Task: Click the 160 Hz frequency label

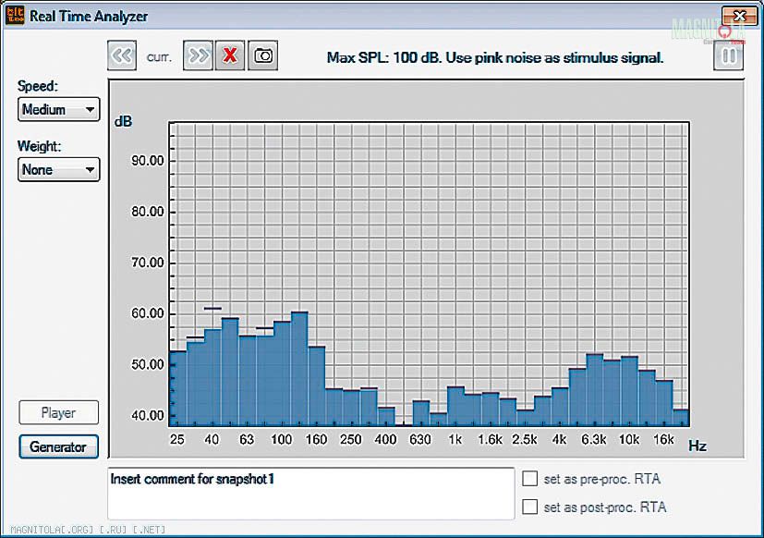Action: [316, 439]
